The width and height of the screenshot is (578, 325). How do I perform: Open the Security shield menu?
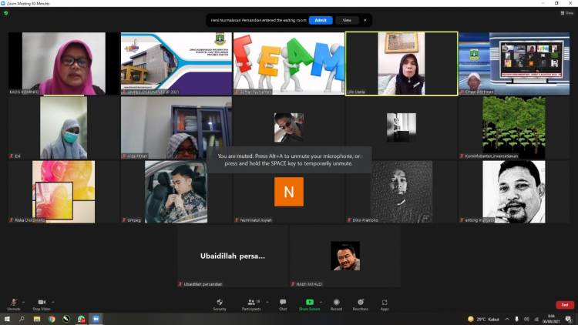coord(220,304)
